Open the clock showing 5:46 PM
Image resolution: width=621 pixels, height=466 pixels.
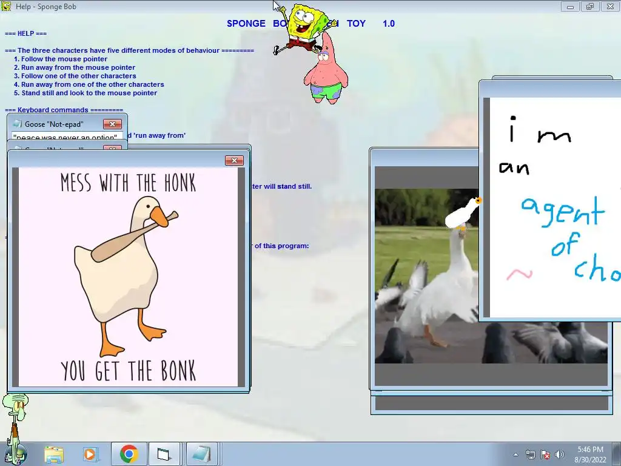(590, 454)
